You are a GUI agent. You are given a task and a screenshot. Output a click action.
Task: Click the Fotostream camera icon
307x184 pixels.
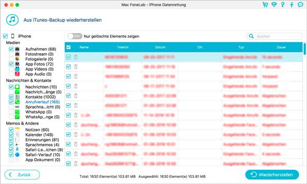click(x=17, y=54)
